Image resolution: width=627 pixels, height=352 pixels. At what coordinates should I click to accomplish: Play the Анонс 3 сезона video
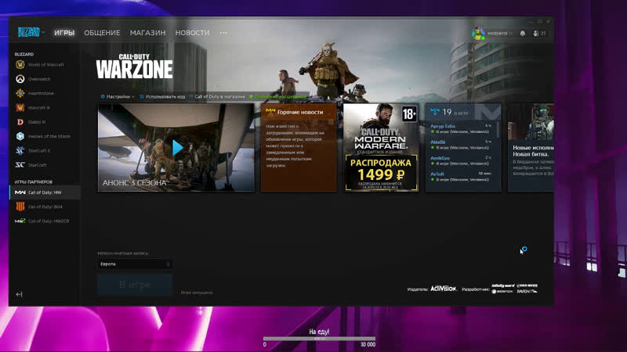coord(177,147)
